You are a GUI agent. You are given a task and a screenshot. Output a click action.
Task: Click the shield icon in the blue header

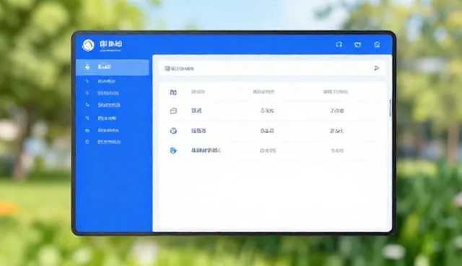[x=357, y=45]
